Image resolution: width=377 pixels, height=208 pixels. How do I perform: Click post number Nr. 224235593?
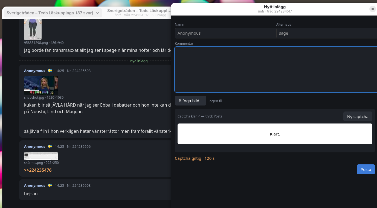pos(79,71)
